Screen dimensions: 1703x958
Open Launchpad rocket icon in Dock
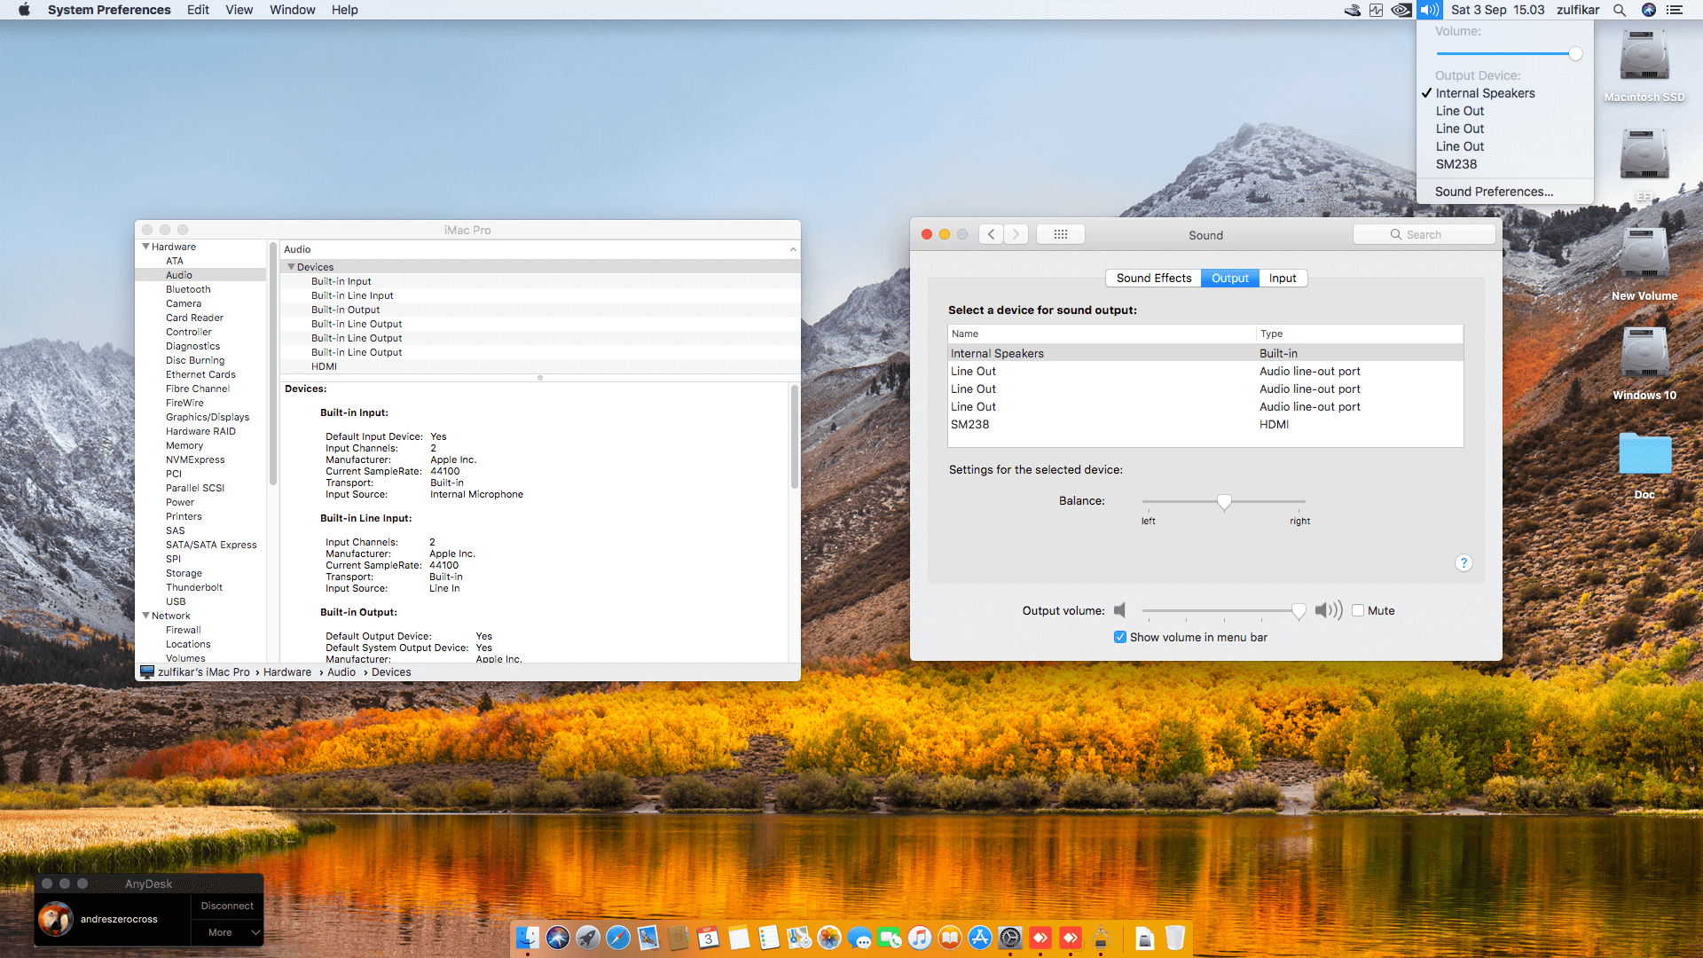(x=588, y=938)
